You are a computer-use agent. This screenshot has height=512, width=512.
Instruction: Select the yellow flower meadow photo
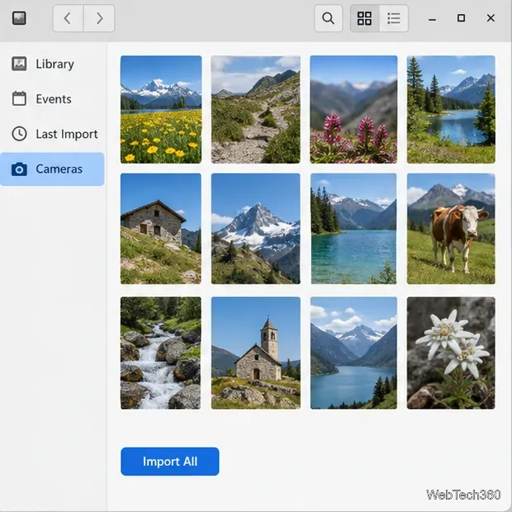click(161, 109)
